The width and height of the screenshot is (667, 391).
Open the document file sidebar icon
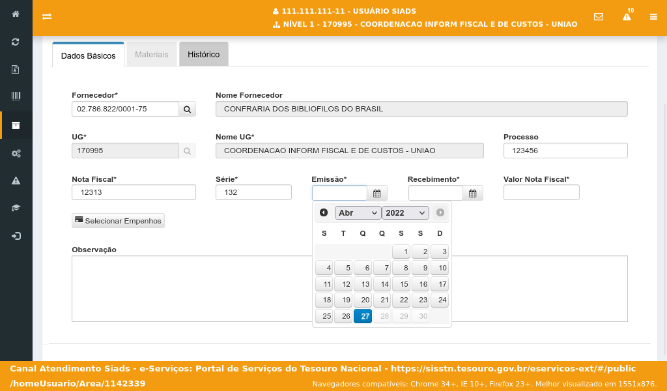click(16, 69)
